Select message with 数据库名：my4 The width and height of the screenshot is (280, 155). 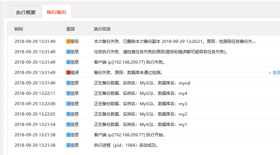(141, 93)
